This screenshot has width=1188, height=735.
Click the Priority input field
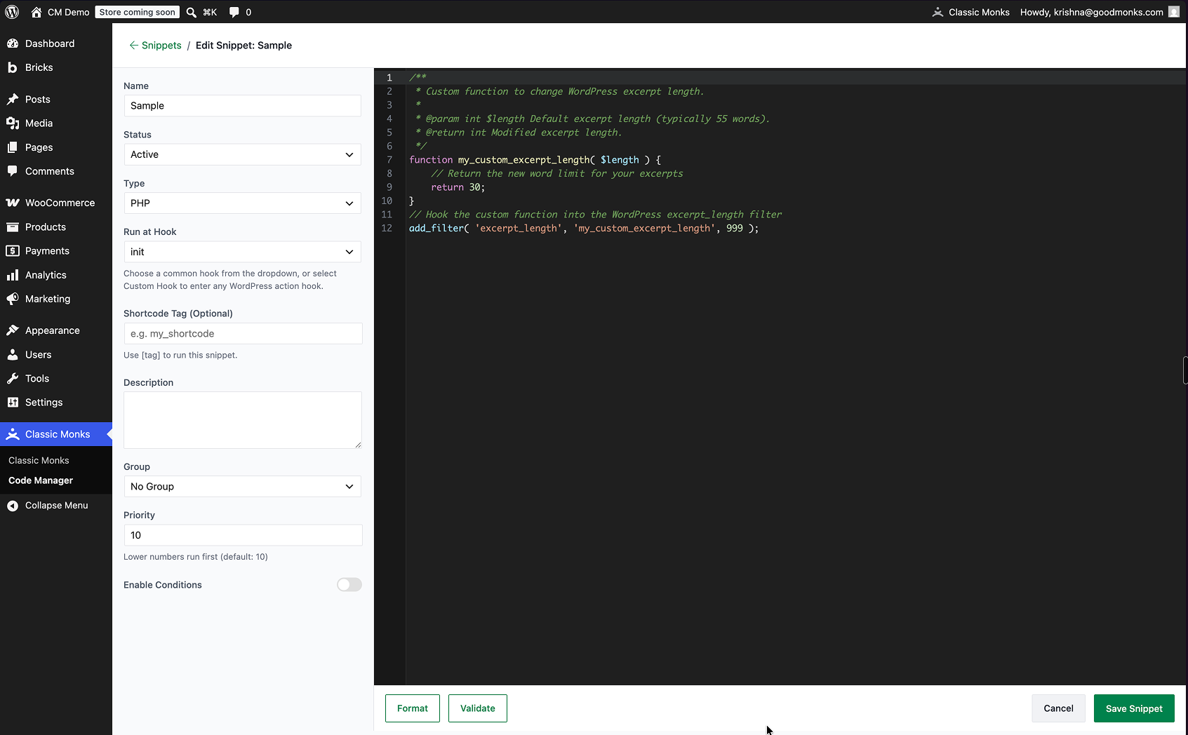coord(243,535)
